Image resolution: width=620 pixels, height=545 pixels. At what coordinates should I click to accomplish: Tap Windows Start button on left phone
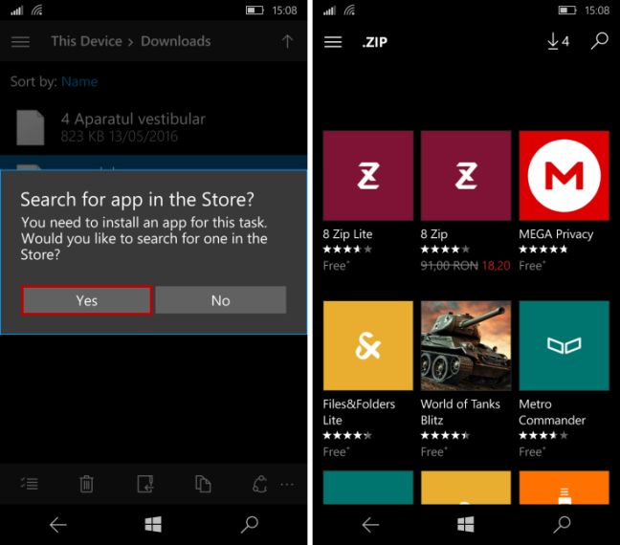[x=153, y=525]
